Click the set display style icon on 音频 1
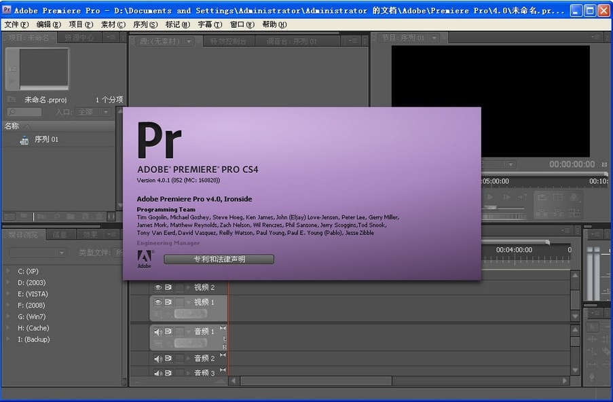 click(x=158, y=344)
